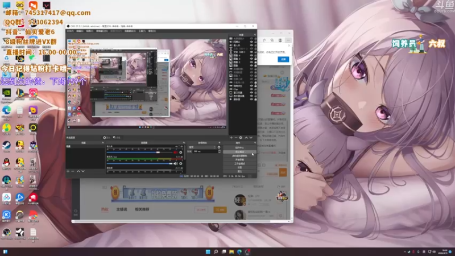The height and width of the screenshot is (256, 455).
Task: Open Steam desktop shortcut
Action: [6, 146]
